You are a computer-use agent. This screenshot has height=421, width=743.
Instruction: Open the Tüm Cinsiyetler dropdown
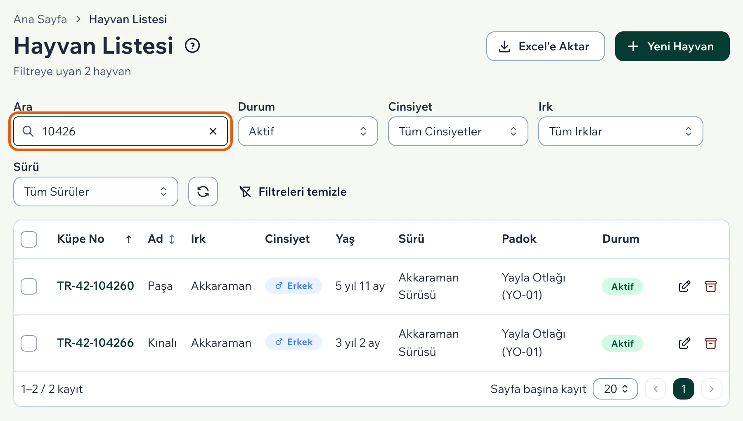tap(458, 131)
